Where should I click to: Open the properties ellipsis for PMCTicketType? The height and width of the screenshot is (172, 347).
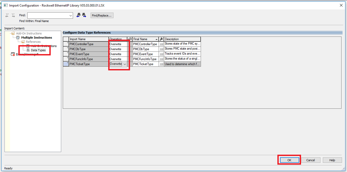pos(161,64)
